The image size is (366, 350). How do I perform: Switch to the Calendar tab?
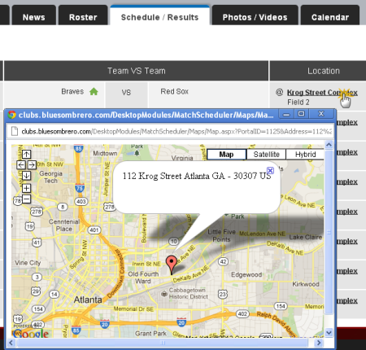330,15
